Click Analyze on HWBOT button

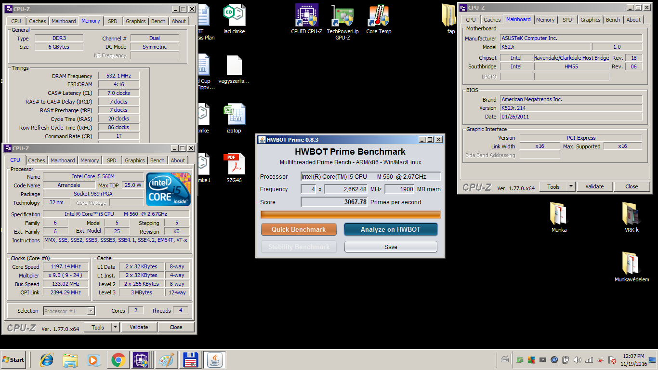tap(391, 229)
